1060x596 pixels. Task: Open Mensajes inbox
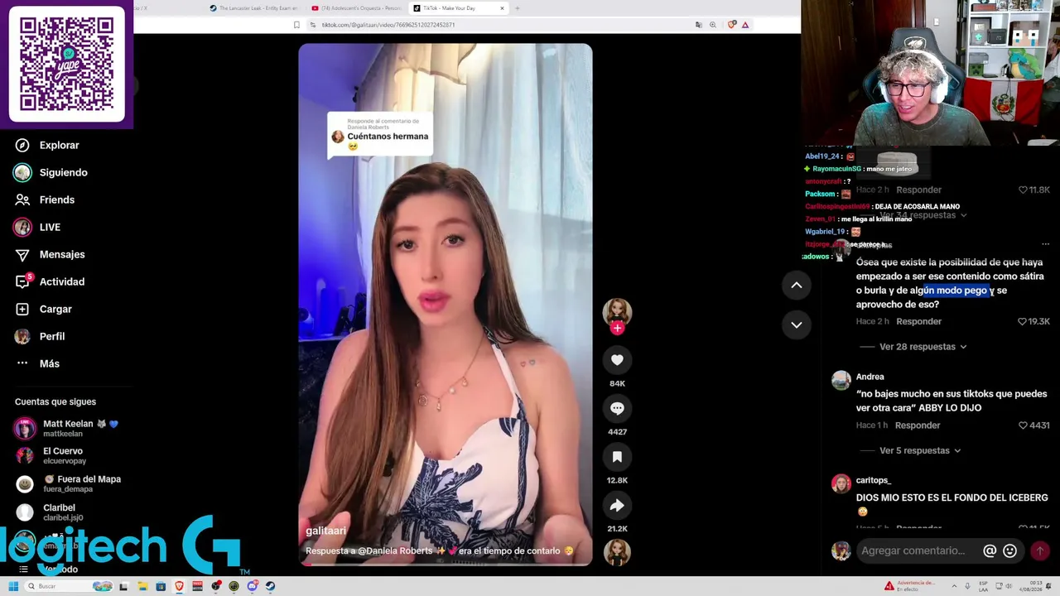point(51,254)
